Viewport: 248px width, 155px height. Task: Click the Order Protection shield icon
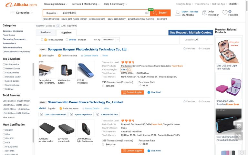tap(204, 13)
